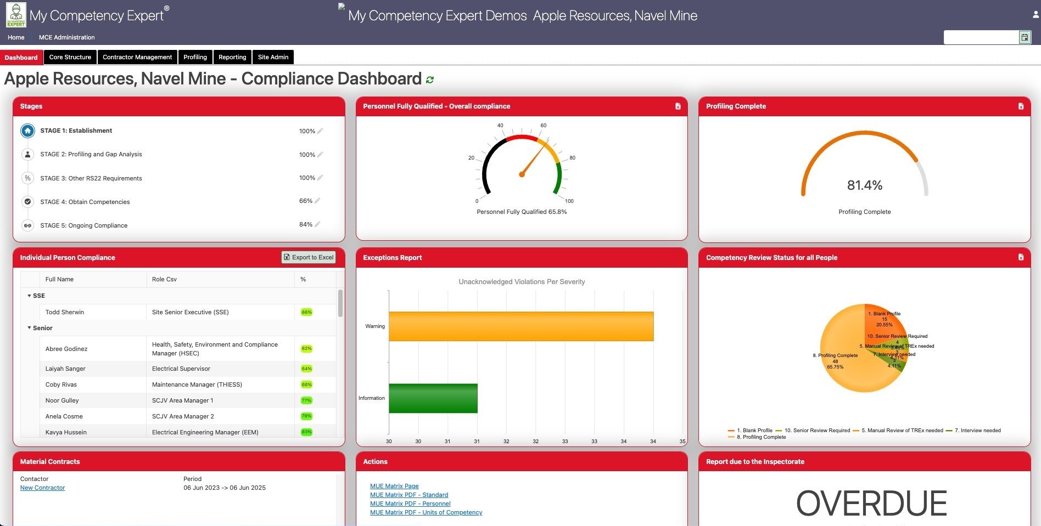Sort by the Full Name column header
Viewport: 1041px width, 526px height.
point(93,279)
